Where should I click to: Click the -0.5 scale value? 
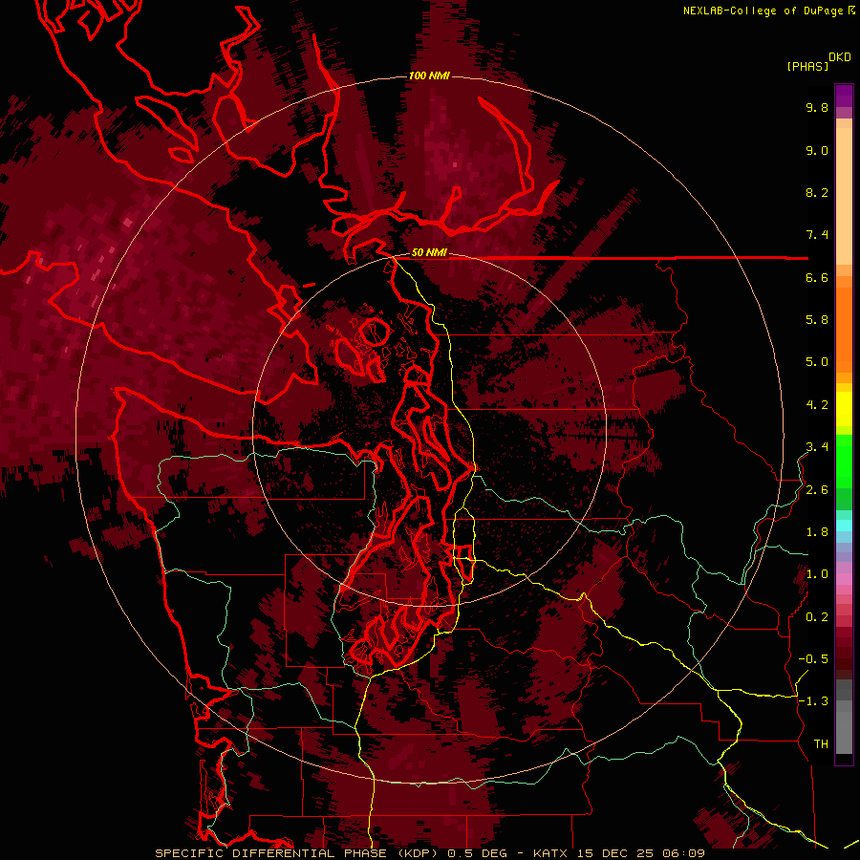click(x=813, y=659)
